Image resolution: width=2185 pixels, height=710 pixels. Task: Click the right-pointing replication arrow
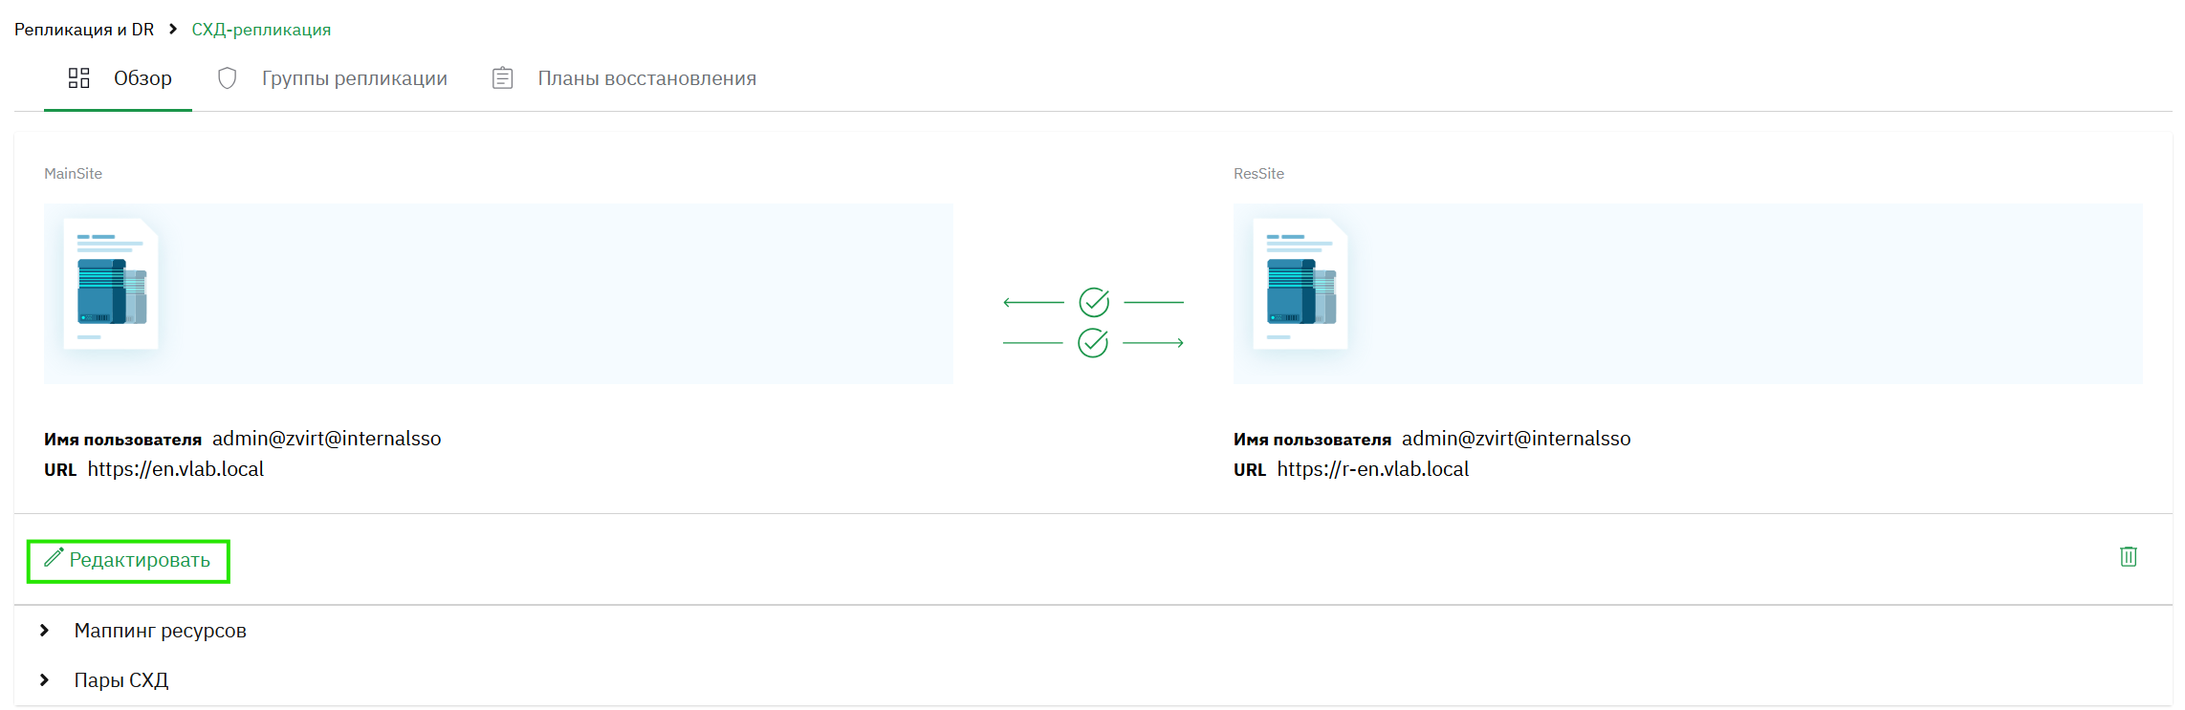tap(1153, 342)
